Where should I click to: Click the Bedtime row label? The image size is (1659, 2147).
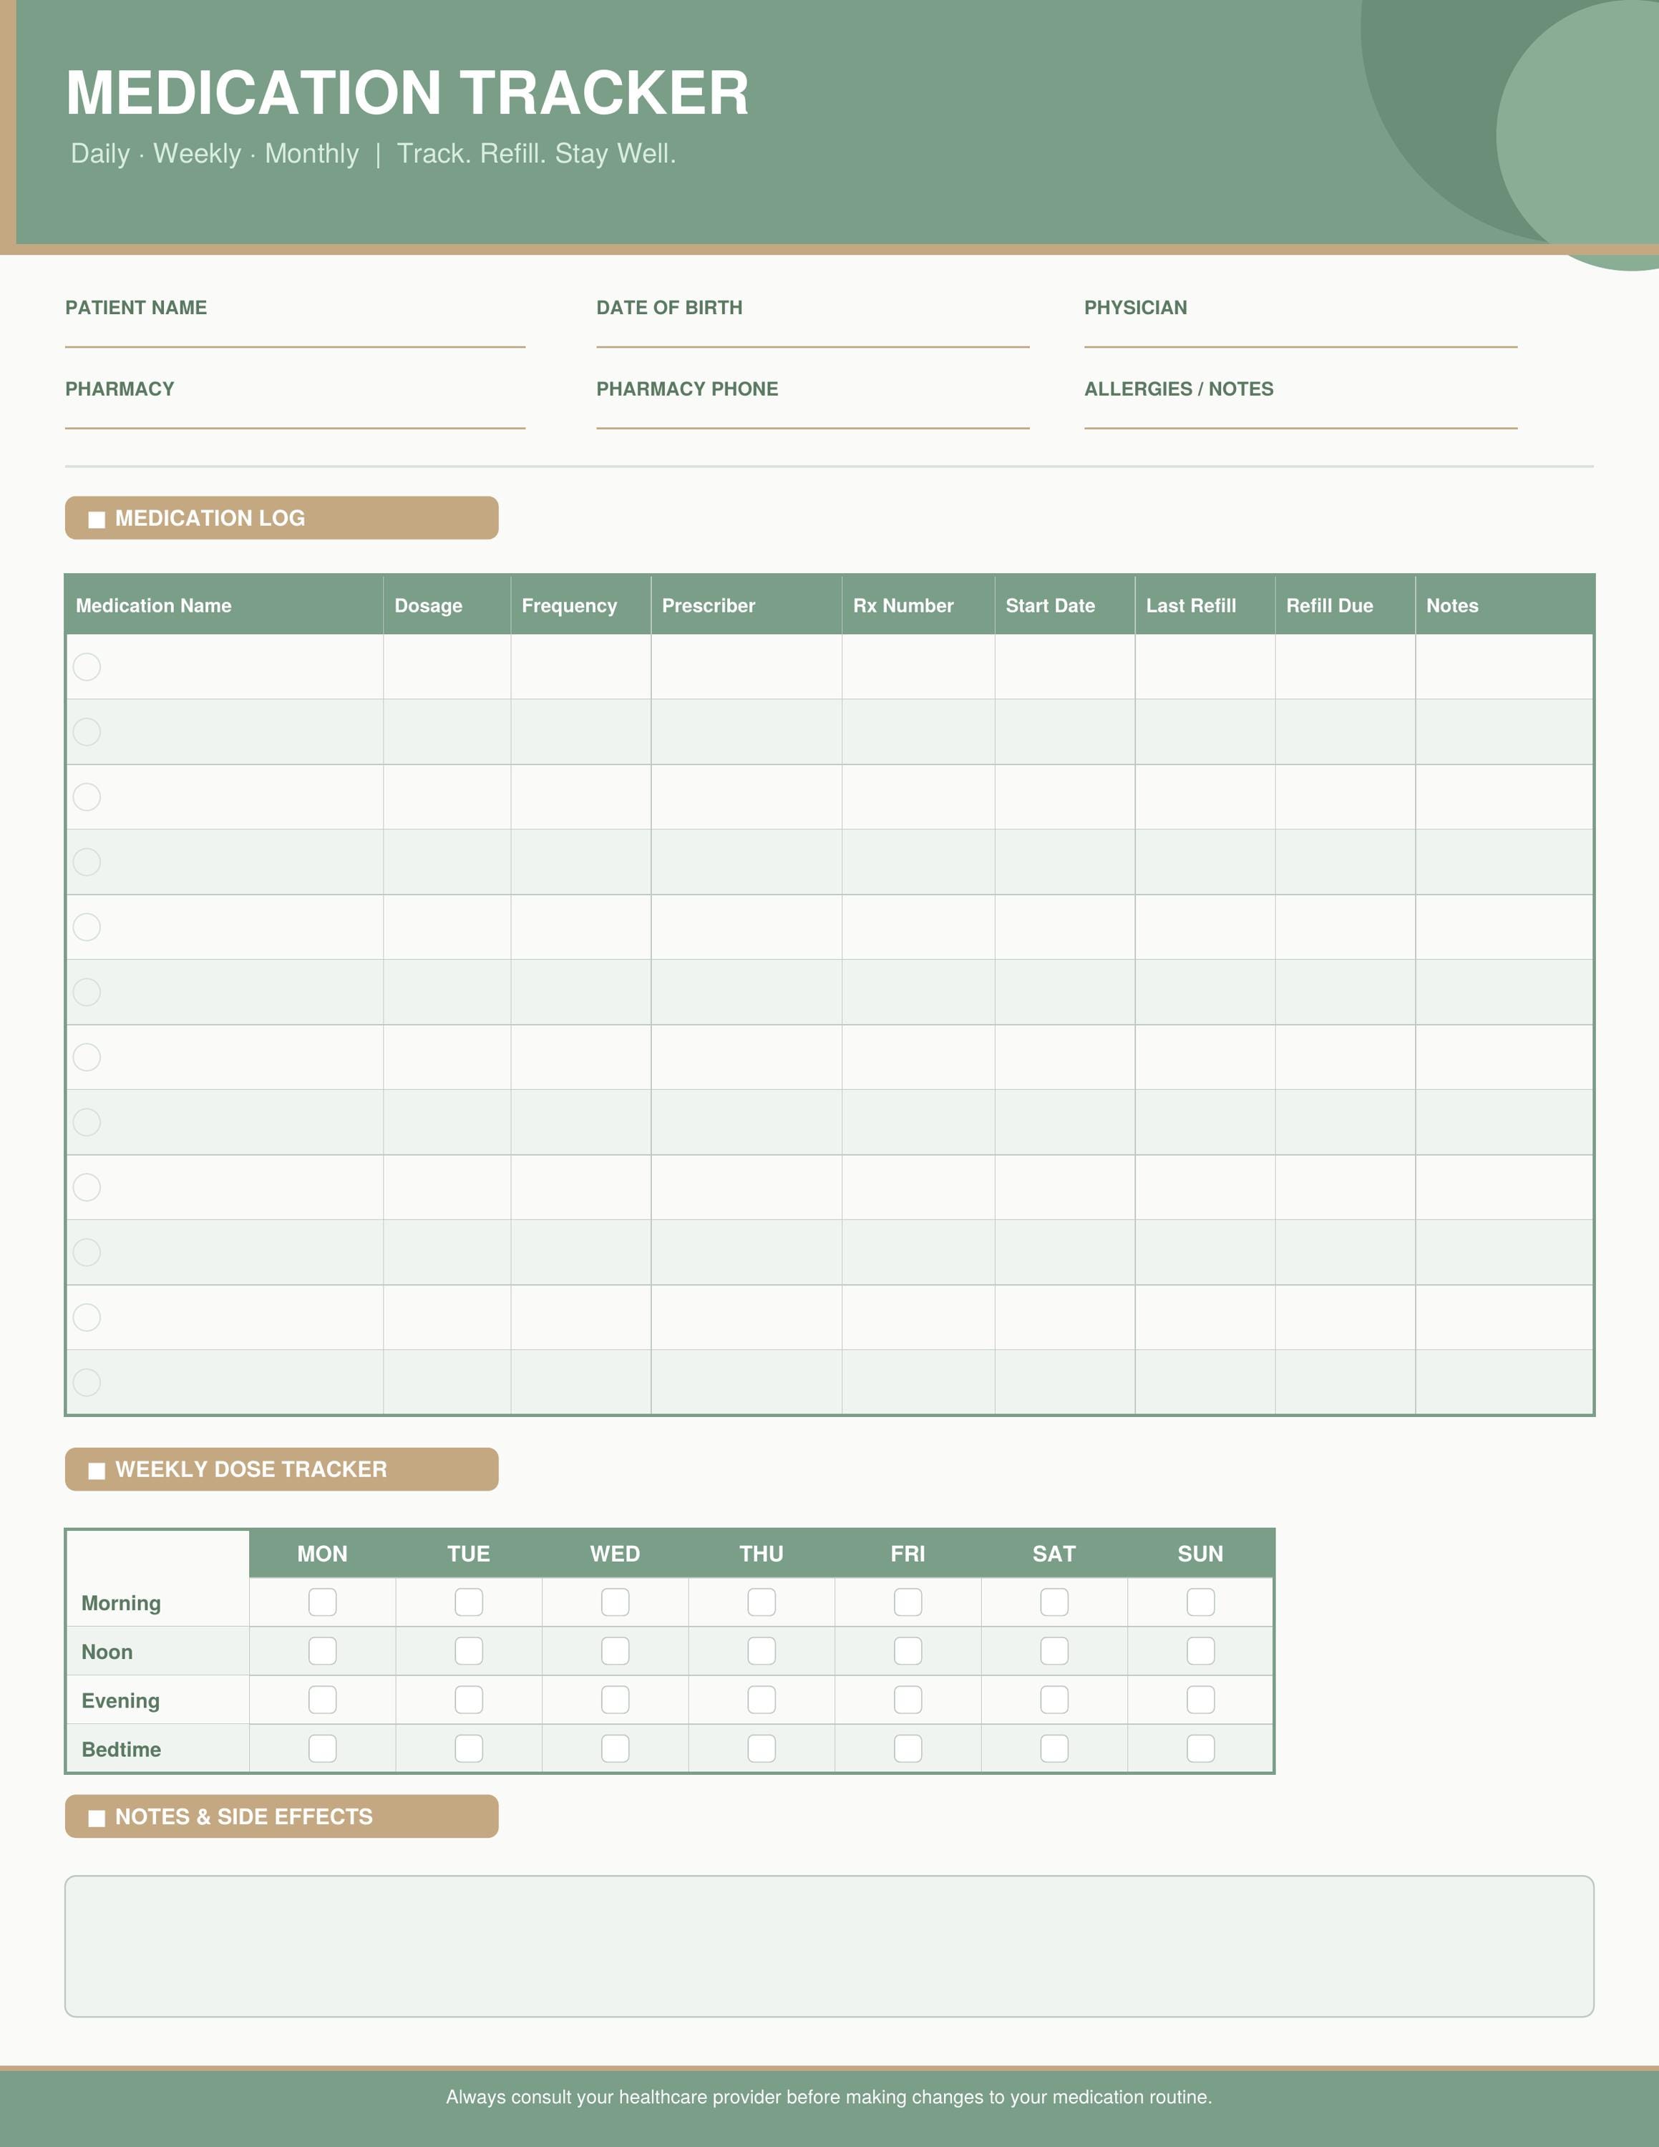point(121,1750)
